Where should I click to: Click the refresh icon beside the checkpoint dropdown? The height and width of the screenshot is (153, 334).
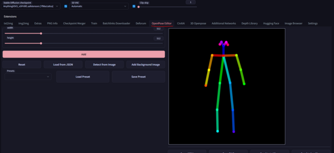pos(66,6)
